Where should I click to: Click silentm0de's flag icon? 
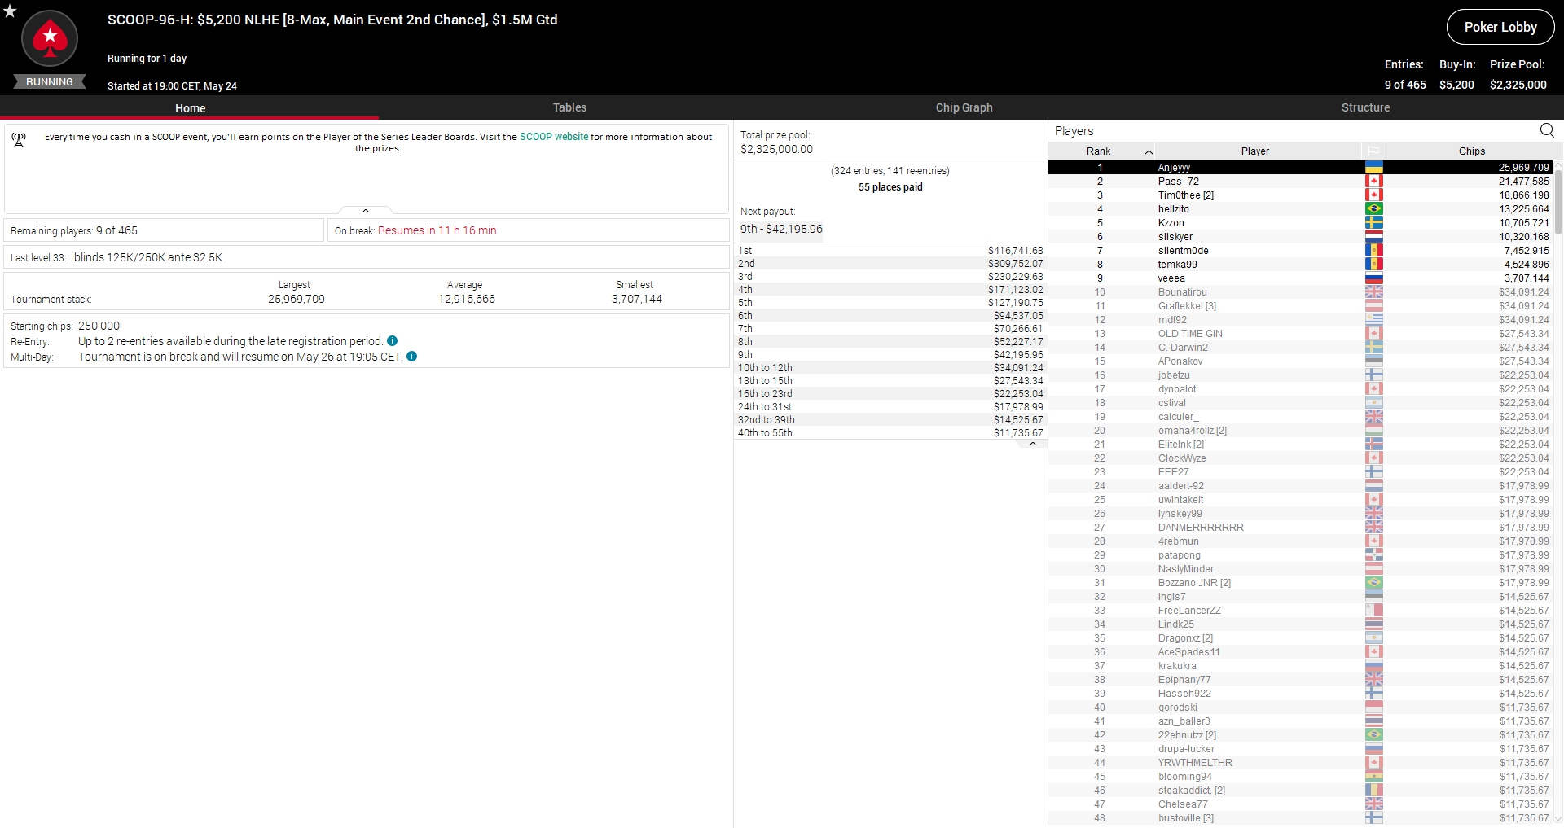click(1374, 251)
